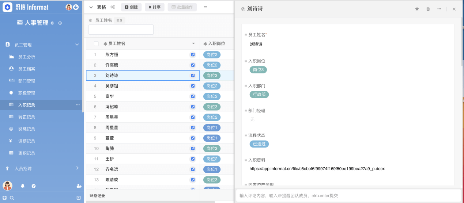Open 转正记录 in sidebar
464x203 pixels.
[x=27, y=117]
